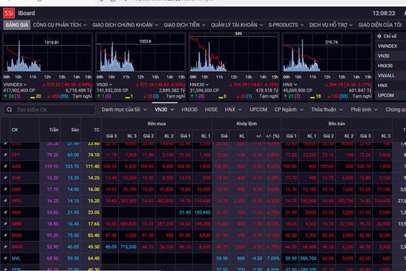
Task: Sort by the TC column header
Action: [x=97, y=130]
